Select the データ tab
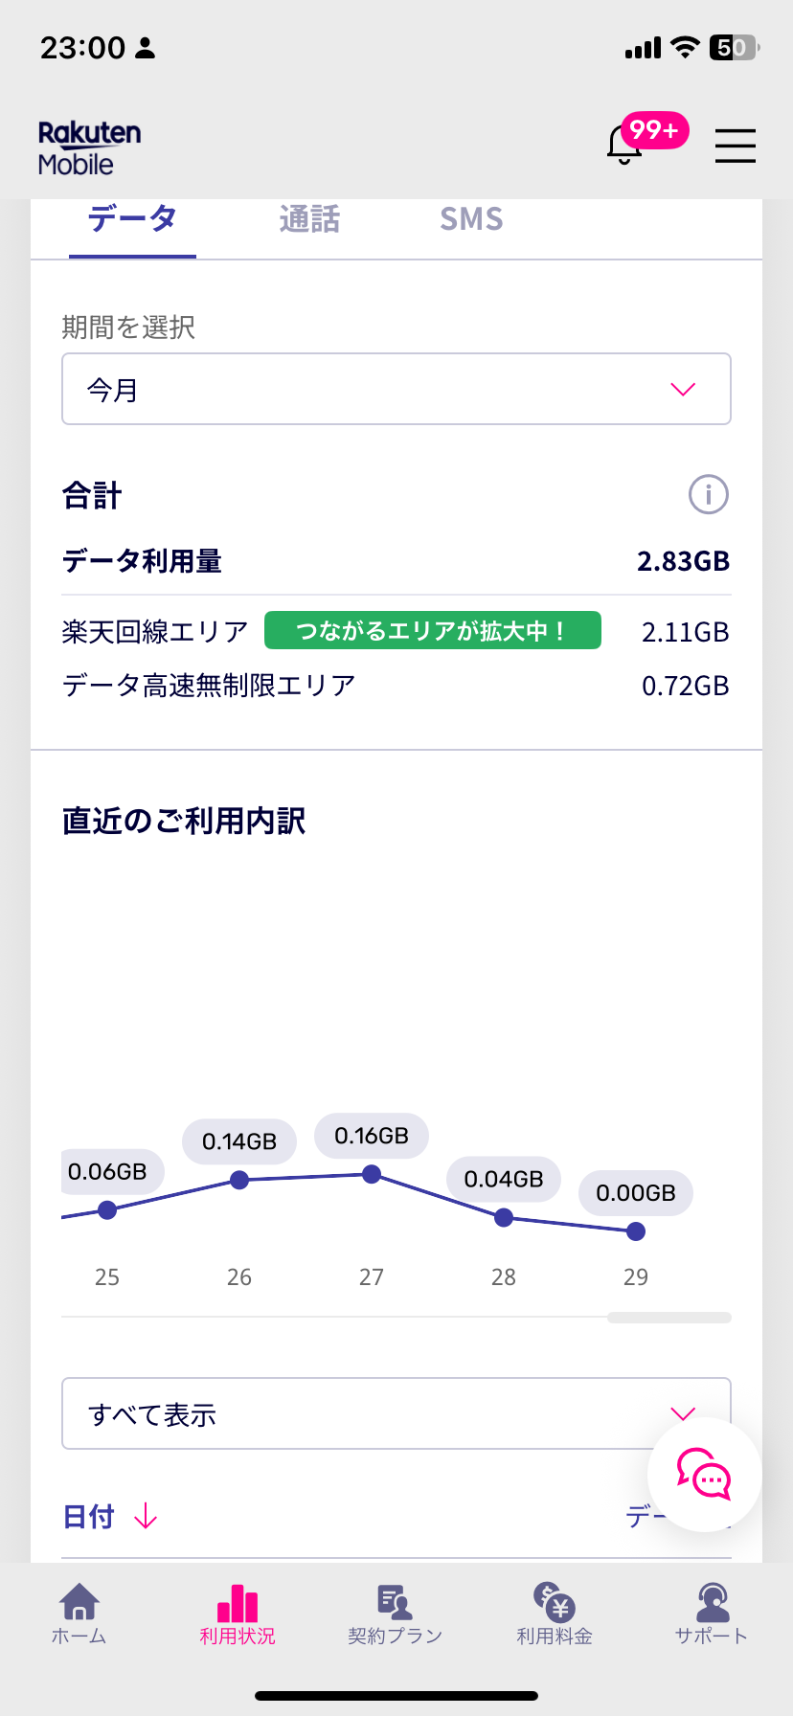The width and height of the screenshot is (793, 1716). 132,220
